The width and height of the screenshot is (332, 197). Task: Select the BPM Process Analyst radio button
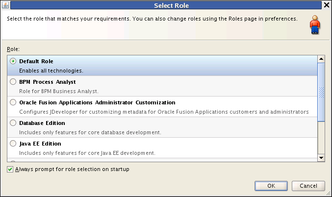(x=13, y=82)
